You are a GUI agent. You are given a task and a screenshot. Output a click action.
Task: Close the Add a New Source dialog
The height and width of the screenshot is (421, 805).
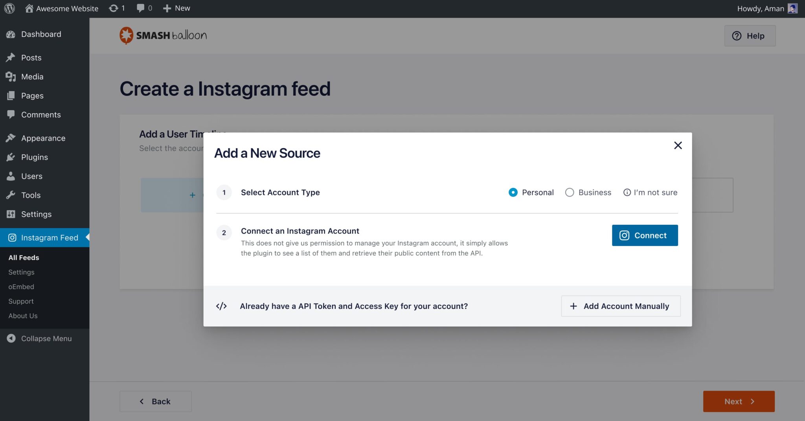coord(678,145)
